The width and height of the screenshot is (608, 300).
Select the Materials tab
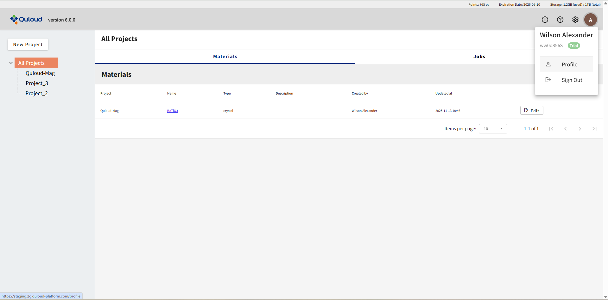(x=225, y=57)
